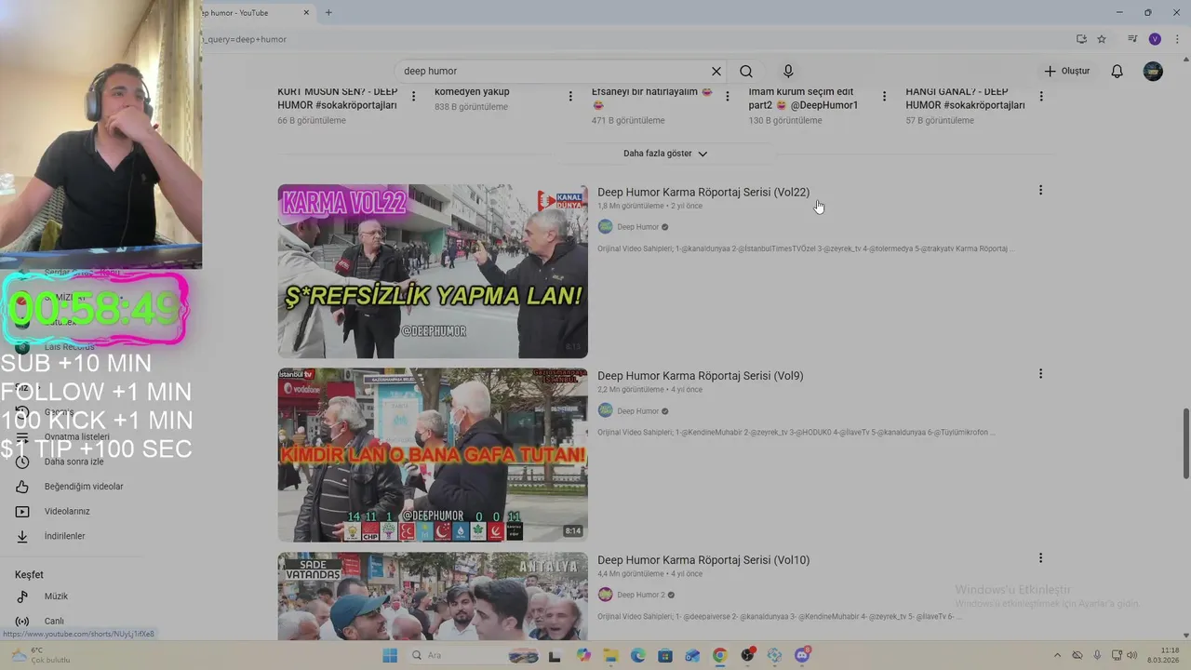Open 'Beğendiğim videolar' in sidebar

[84, 487]
